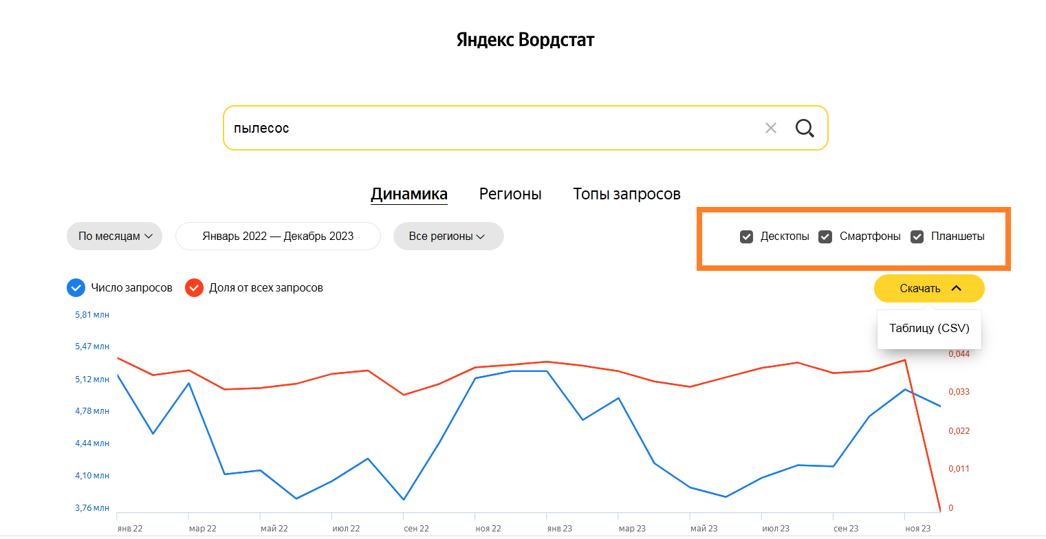This screenshot has width=1046, height=539.
Task: Switch to the Динамика tab
Action: click(409, 195)
